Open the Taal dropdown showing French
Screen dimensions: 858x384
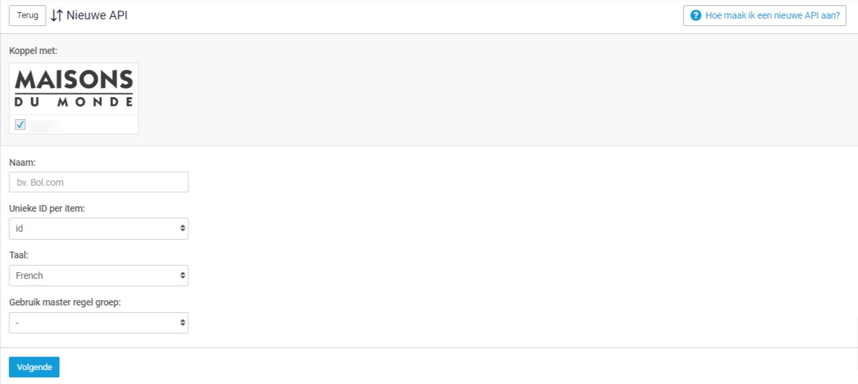[x=99, y=276]
